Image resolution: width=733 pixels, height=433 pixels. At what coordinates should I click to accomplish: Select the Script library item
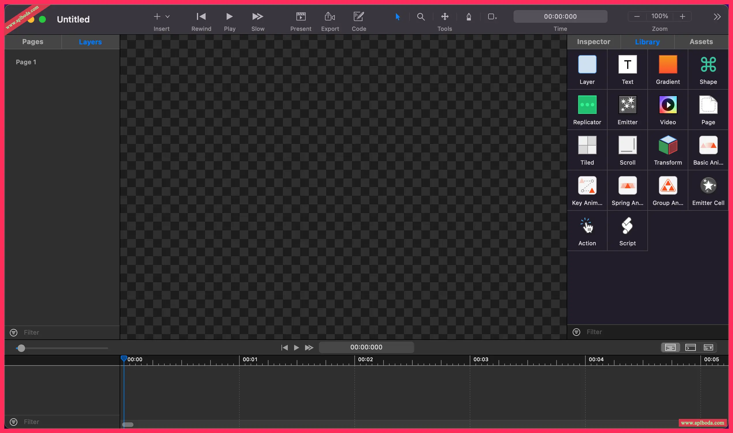point(627,226)
